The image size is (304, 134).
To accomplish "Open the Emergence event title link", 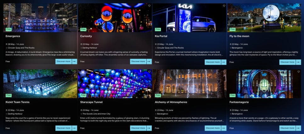I will pyautogui.click(x=13, y=36).
